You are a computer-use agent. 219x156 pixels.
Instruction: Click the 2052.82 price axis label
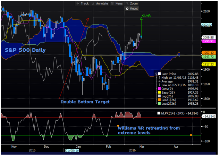pyautogui.click(x=207, y=25)
